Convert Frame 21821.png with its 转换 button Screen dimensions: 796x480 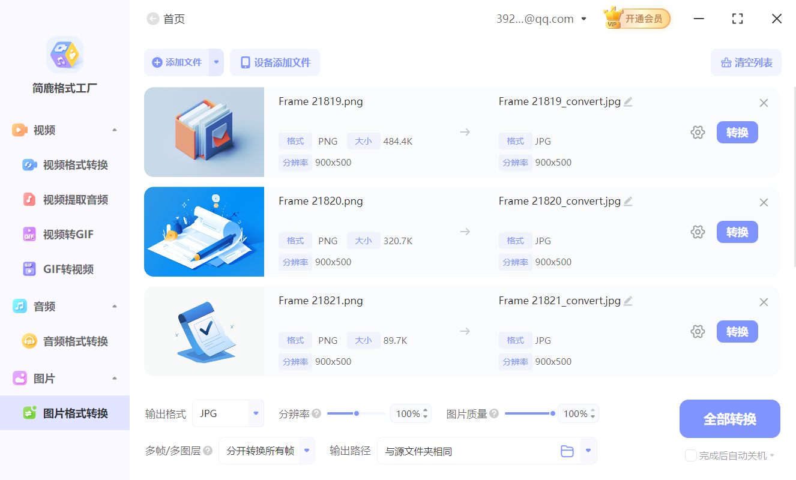click(x=737, y=331)
